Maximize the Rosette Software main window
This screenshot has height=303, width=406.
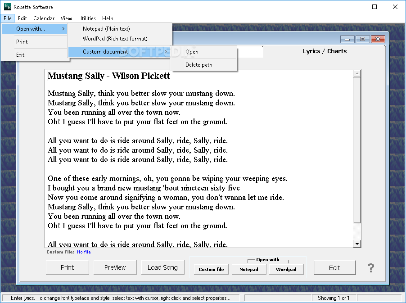click(x=374, y=7)
